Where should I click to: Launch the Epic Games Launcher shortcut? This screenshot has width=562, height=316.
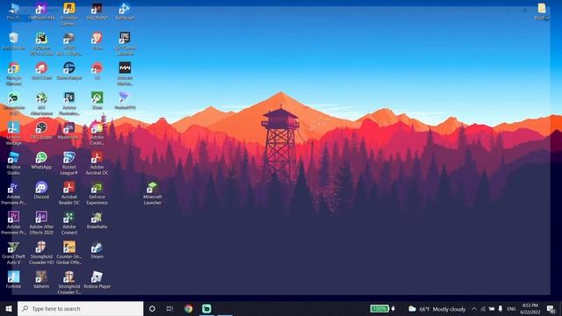click(125, 44)
